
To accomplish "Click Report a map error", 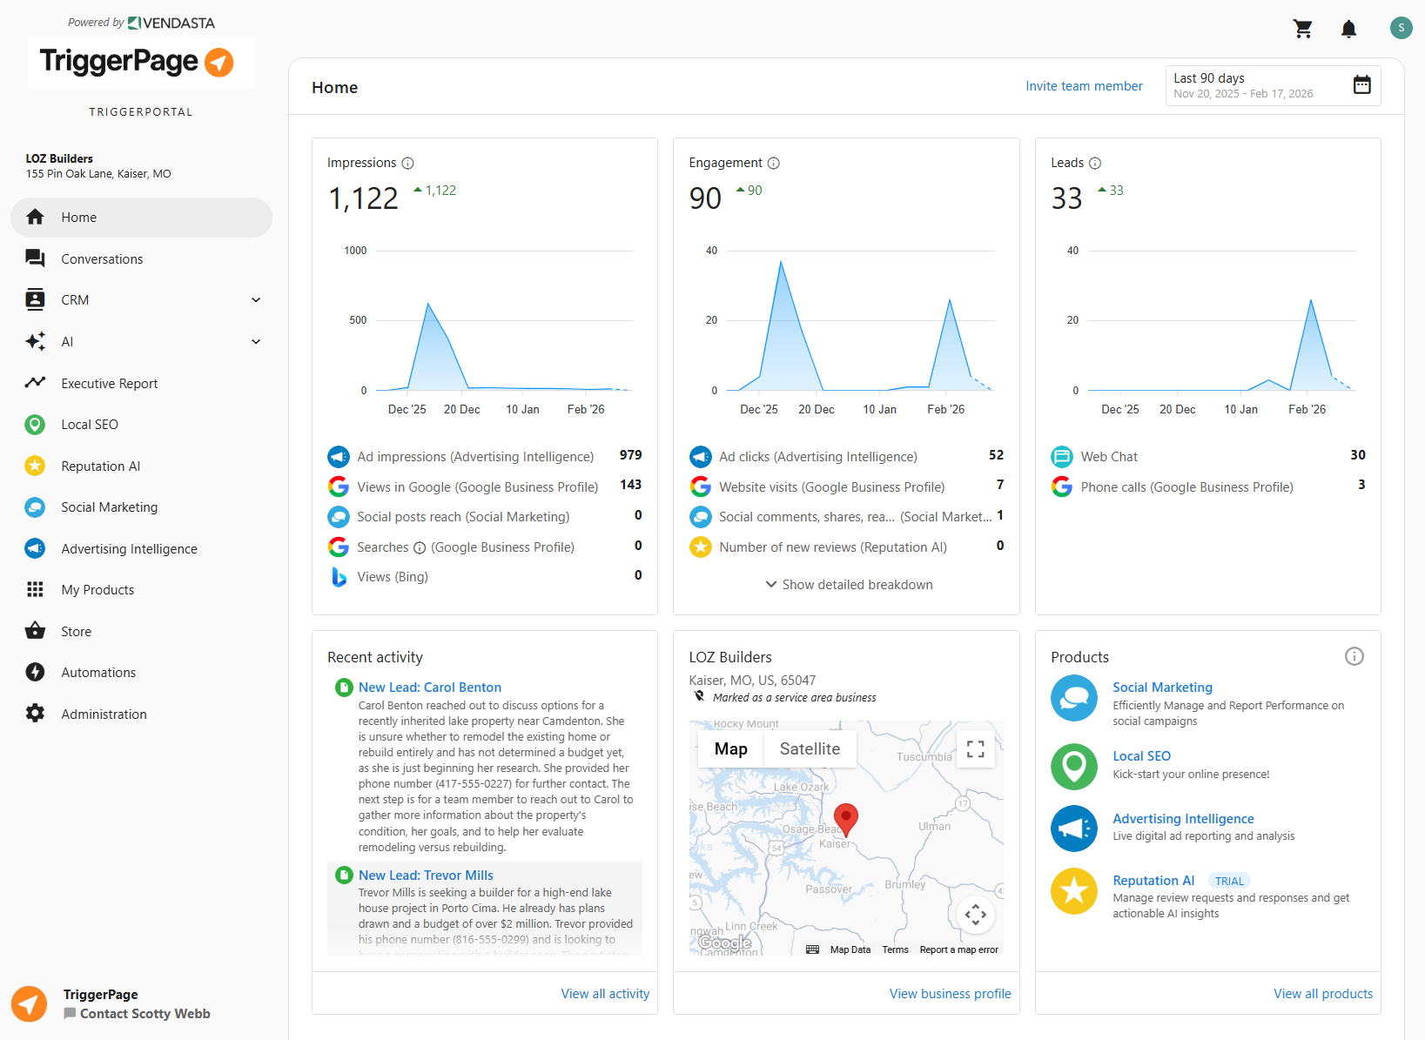I will 958,949.
